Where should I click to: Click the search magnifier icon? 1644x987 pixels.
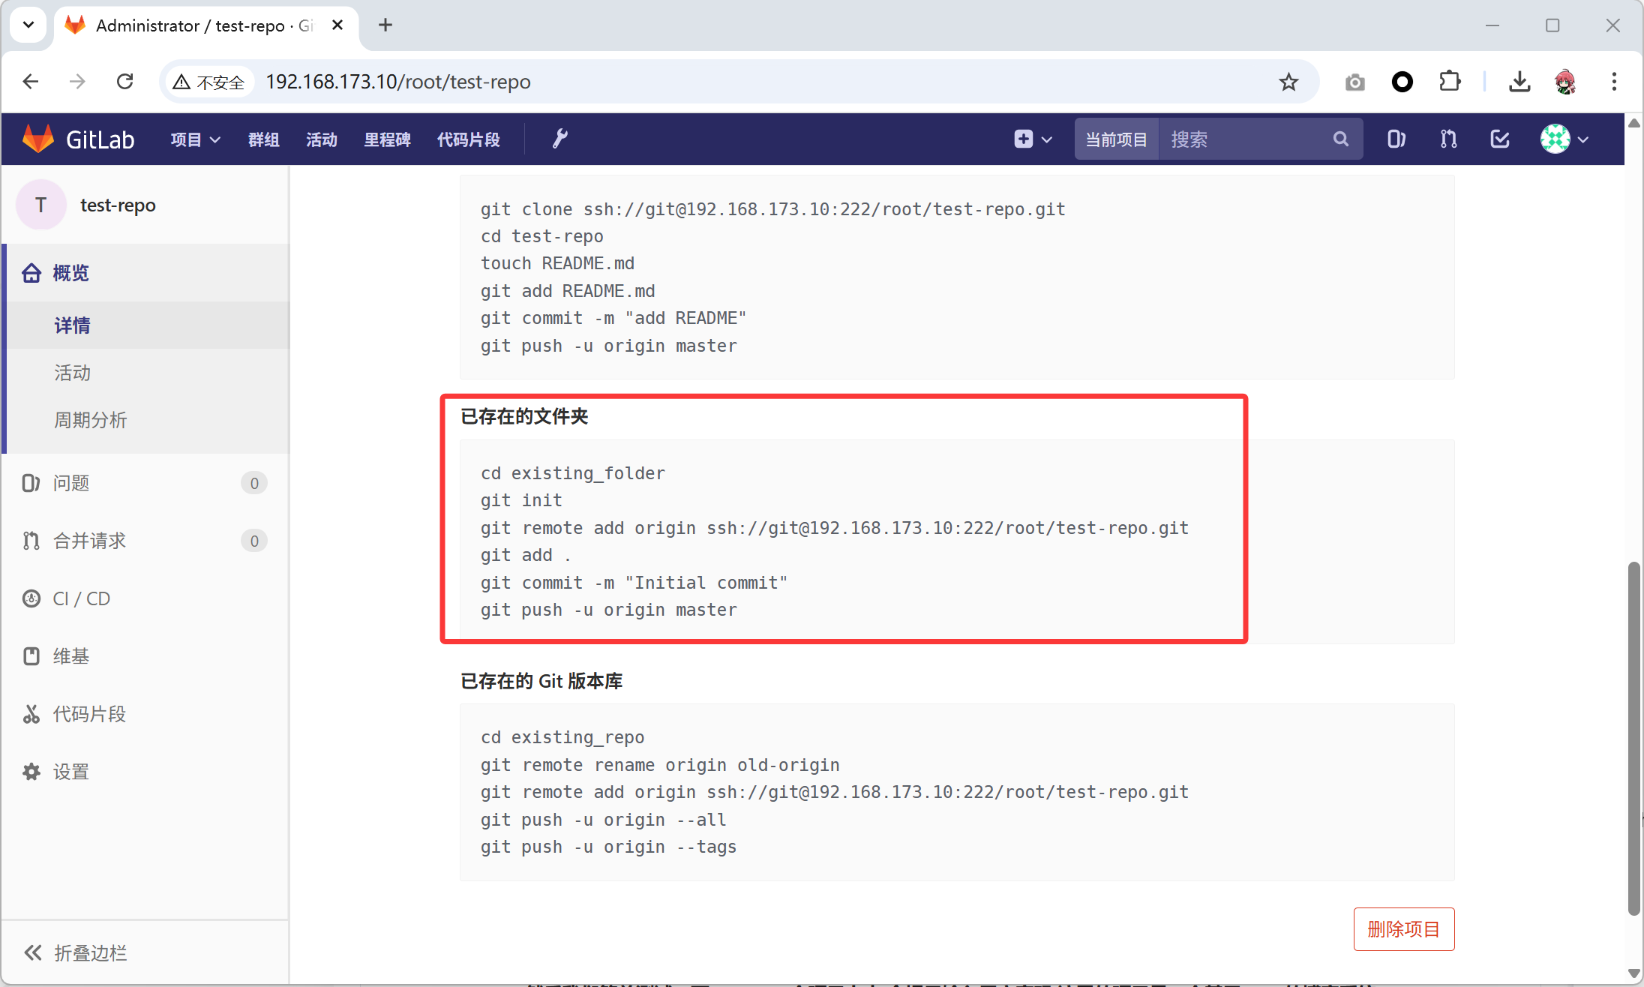tap(1340, 139)
